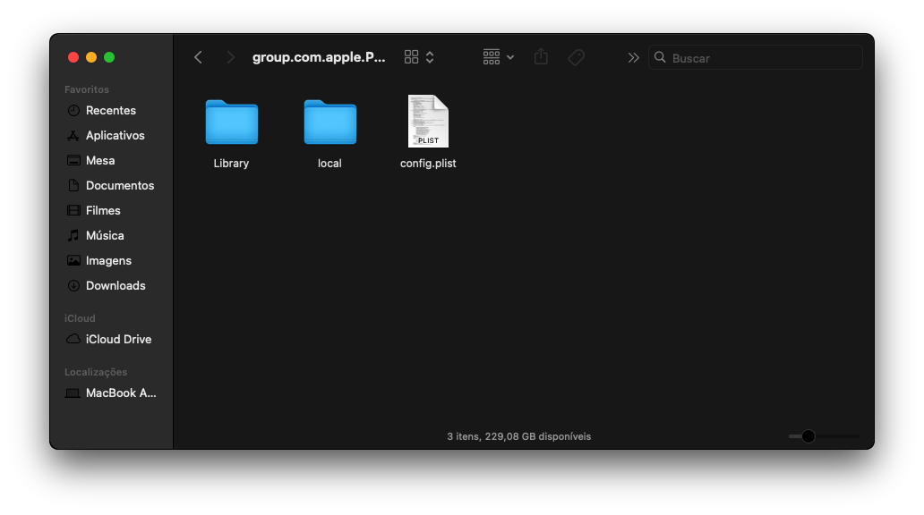Viewport: 924px width, 515px height.
Task: Expand the group-by options dropdown
Action: (x=498, y=57)
